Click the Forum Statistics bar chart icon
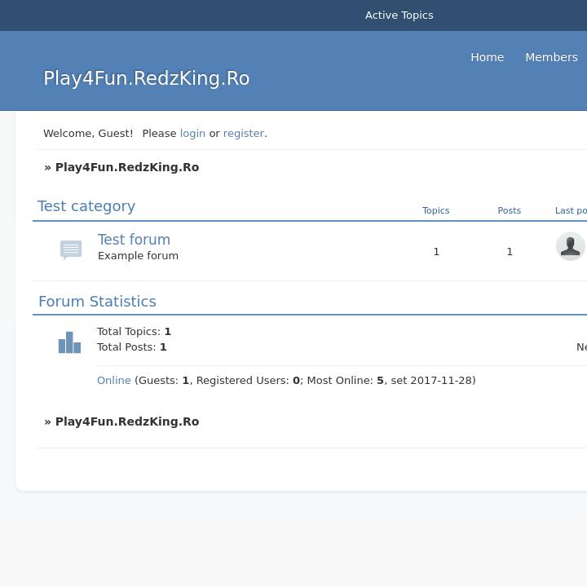The image size is (587, 587). point(69,342)
